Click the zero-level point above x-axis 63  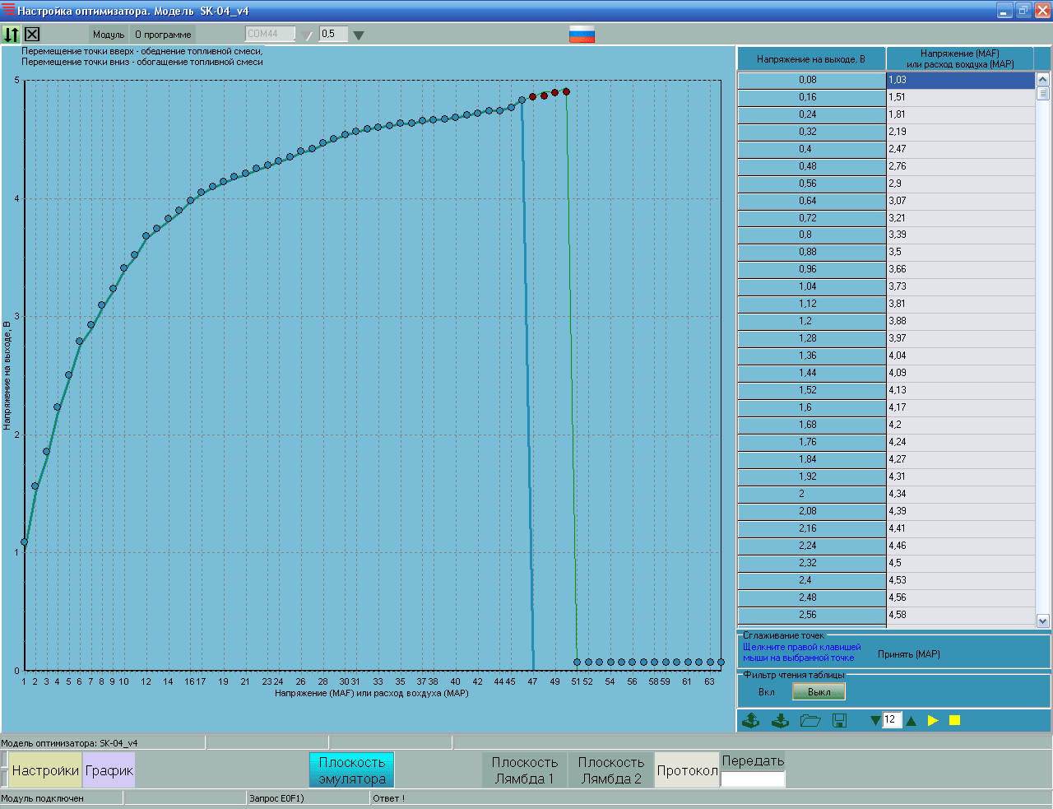point(710,662)
